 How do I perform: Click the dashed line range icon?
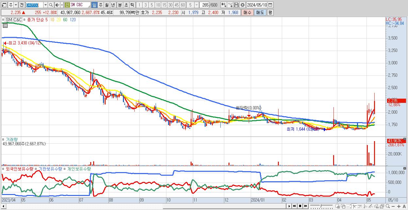(x=349, y=206)
